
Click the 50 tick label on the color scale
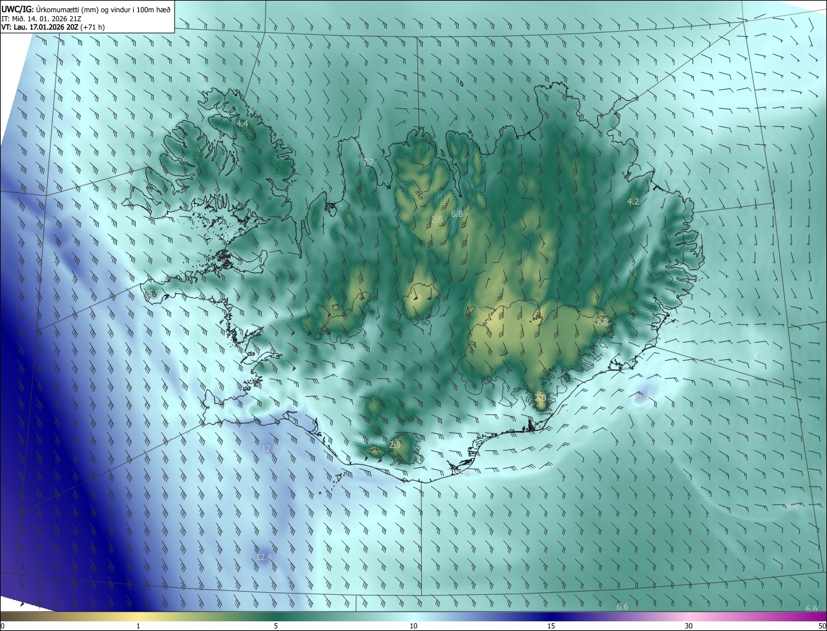tap(822, 626)
